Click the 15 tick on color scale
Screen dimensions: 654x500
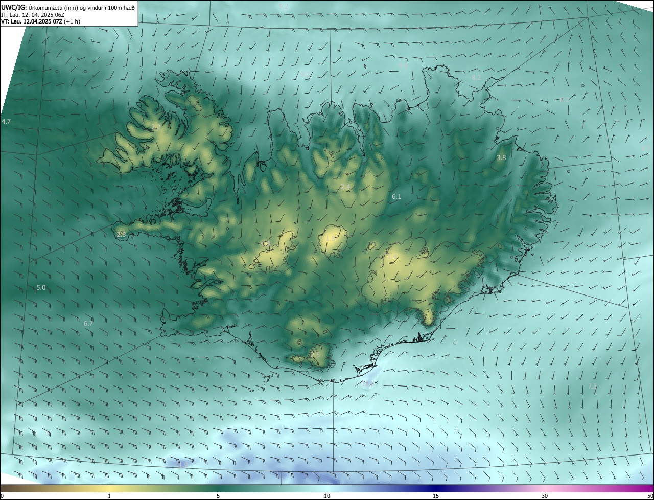pyautogui.click(x=436, y=496)
